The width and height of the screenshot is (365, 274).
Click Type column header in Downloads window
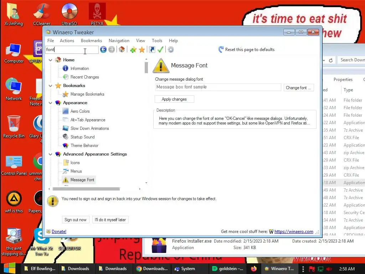coord(348,90)
